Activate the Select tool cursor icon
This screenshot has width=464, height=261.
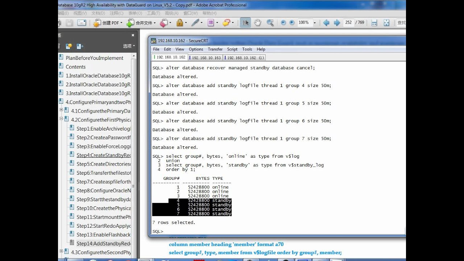(245, 22)
